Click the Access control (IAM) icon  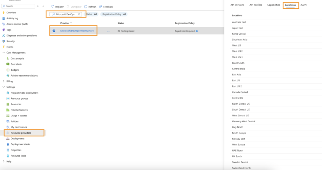(x=3, y=24)
